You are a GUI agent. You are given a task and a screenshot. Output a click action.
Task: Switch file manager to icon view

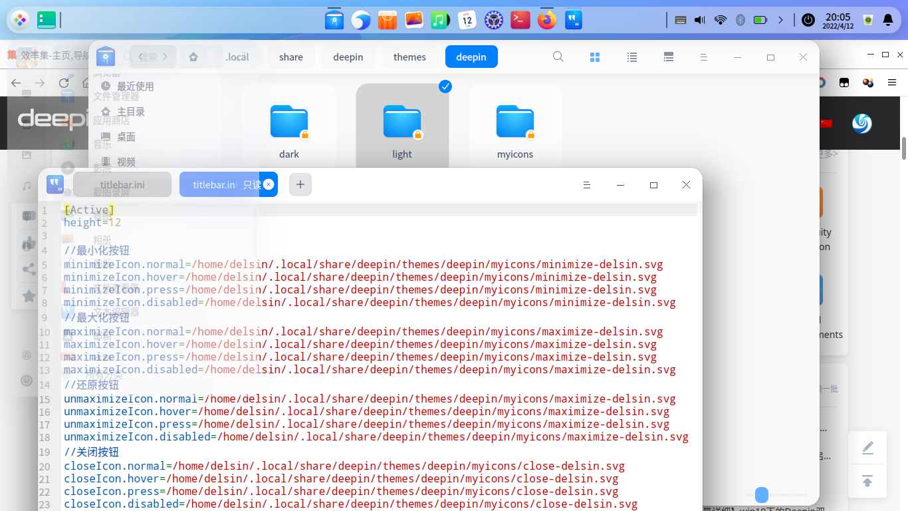tap(595, 57)
